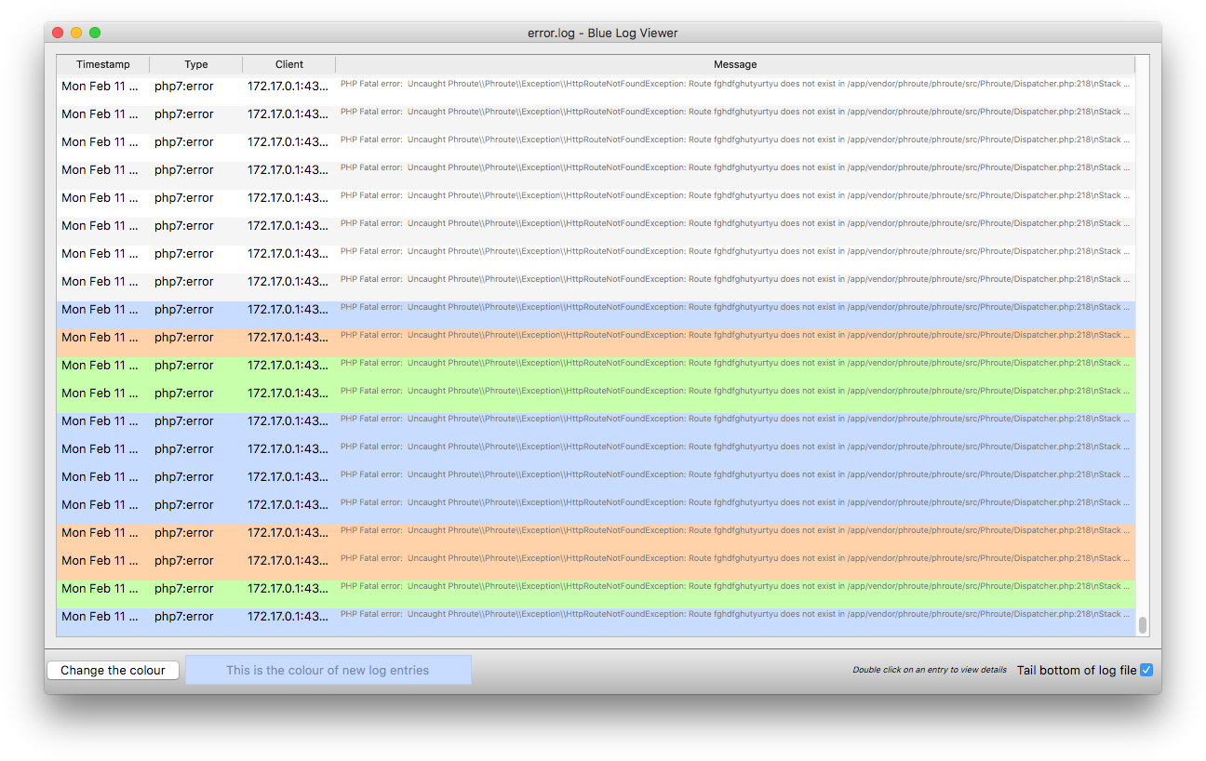
Task: Select the last orange-highlighted log entry
Action: point(596,562)
